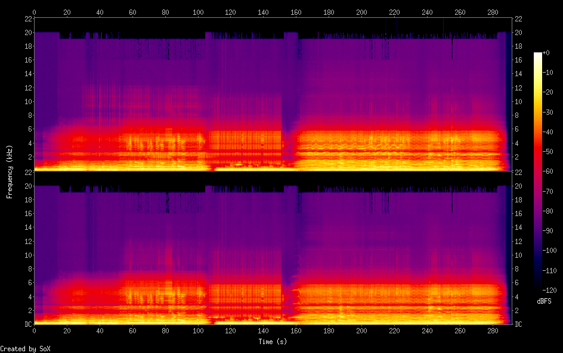Viewport: 563px width, 353px height.
Task: Click the "240" tick on the bottom time axis
Action: tap(427, 331)
